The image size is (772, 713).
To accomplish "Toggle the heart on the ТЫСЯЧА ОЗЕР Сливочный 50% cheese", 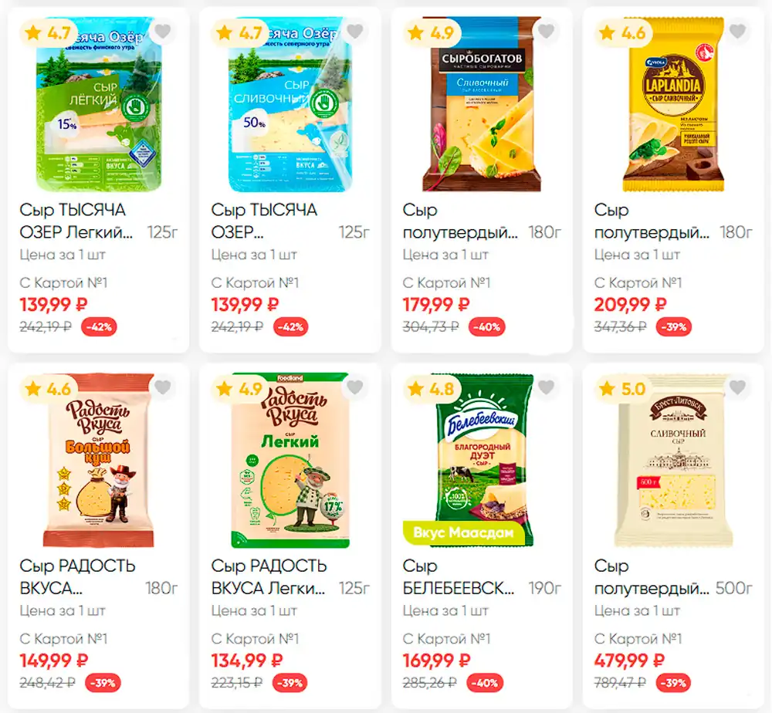I will tap(354, 32).
